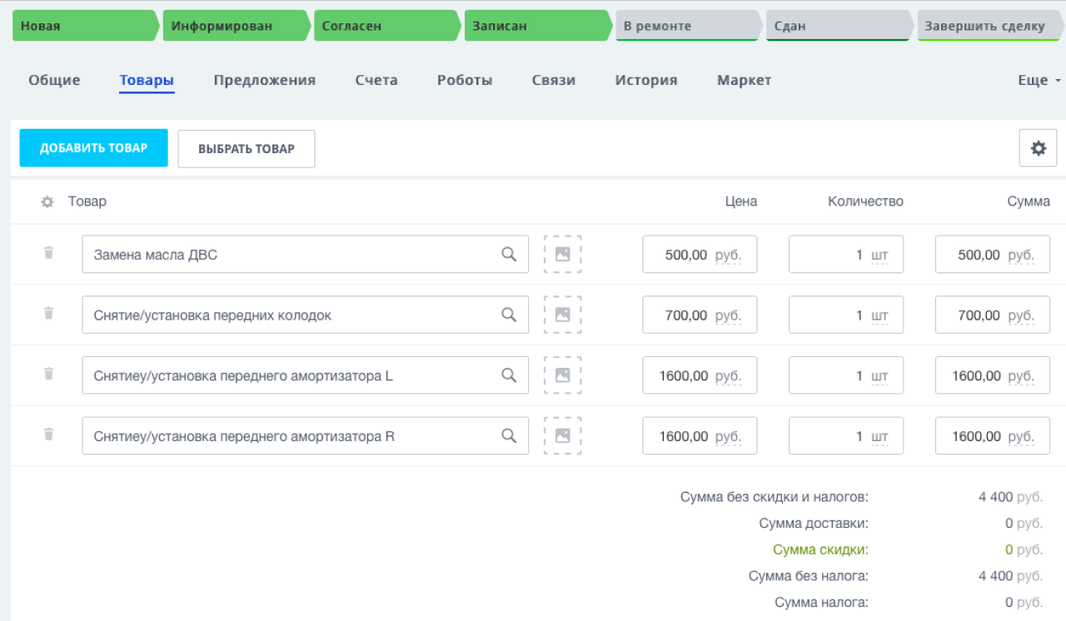This screenshot has height=621, width=1066.
Task: Click magnifier in Замена масла ДВС field
Action: (x=509, y=255)
